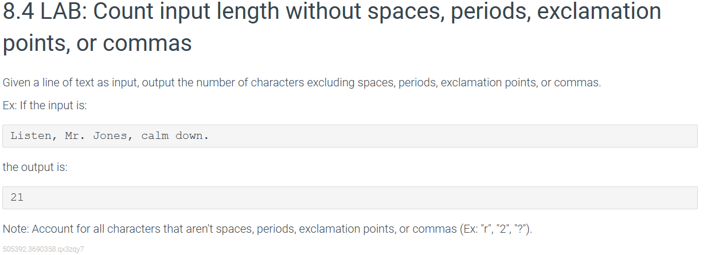Click the word 'Note:' in the note line
Screen dimensions: 711x255
click(16, 229)
